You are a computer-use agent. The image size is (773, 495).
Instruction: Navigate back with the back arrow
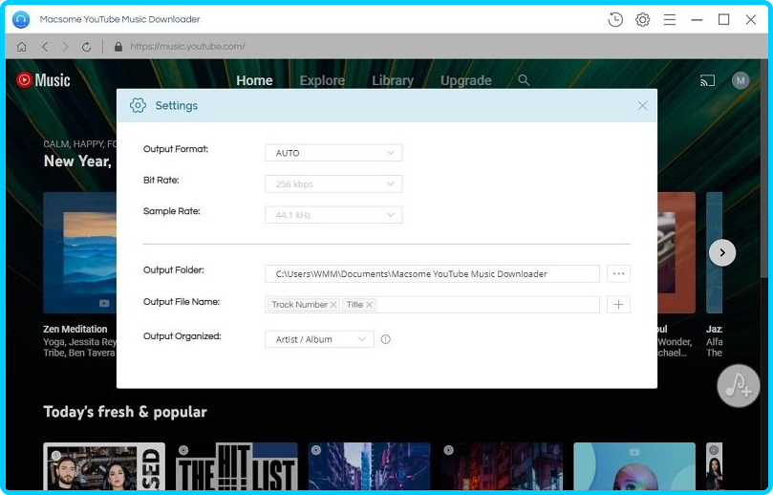pyautogui.click(x=45, y=47)
